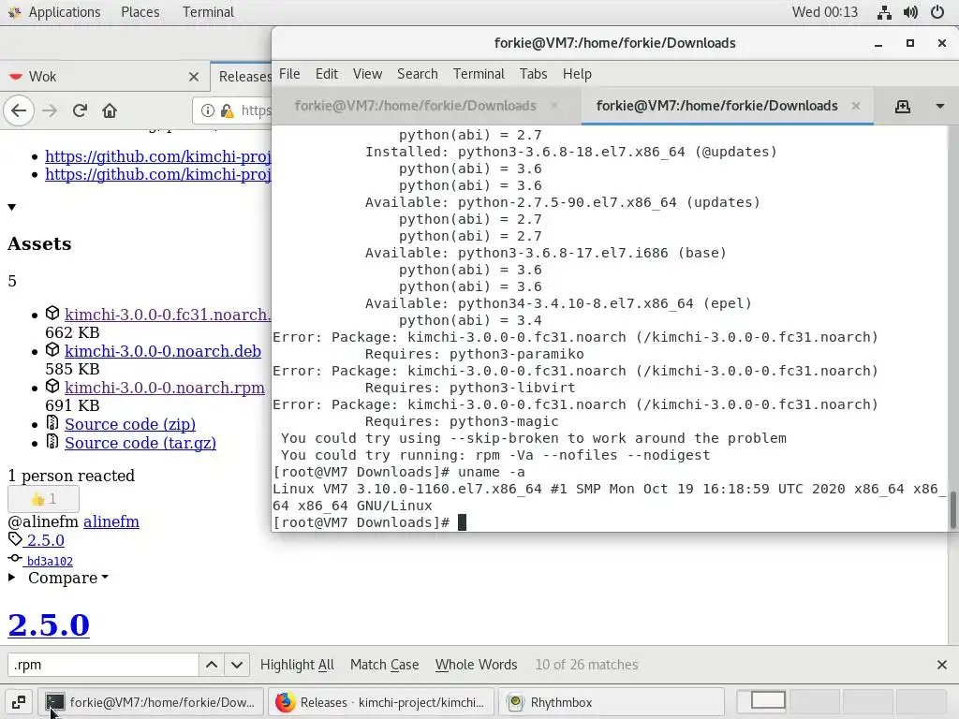Open commit bd3a102 link

[50, 562]
